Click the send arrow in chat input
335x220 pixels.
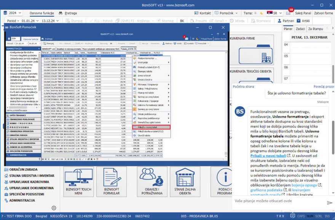pyautogui.click(x=329, y=202)
